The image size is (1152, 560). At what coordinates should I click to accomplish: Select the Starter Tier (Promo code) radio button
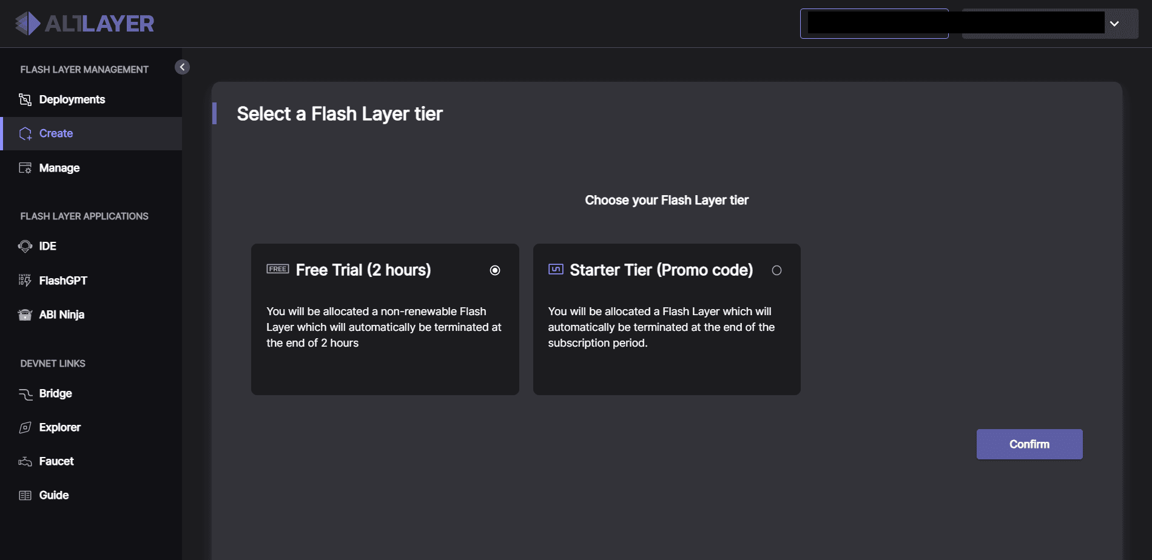[x=776, y=270]
